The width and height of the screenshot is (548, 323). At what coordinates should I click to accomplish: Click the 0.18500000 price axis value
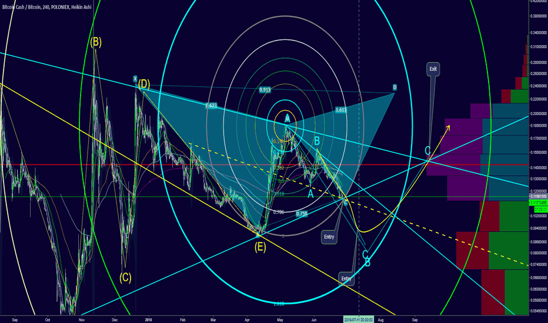coord(539,125)
